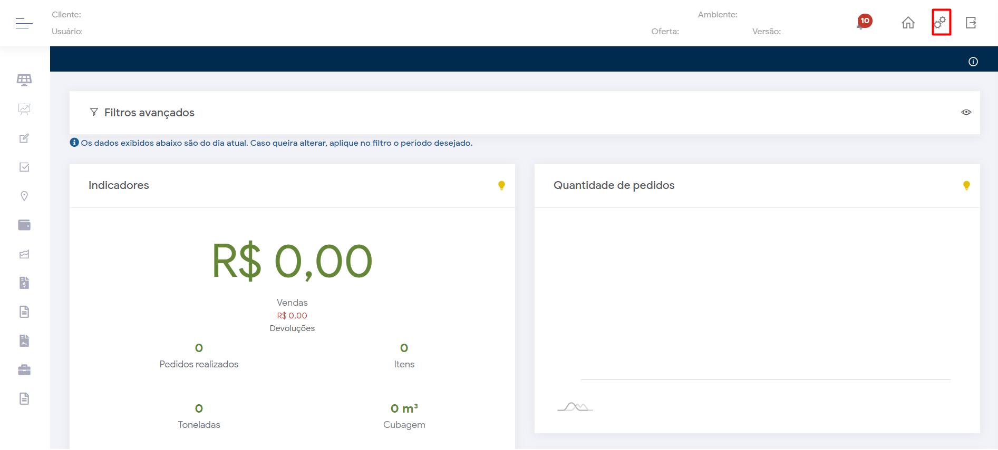The width and height of the screenshot is (998, 450).
Task: Toggle the eye icon in Filtros avançados
Action: point(966,112)
